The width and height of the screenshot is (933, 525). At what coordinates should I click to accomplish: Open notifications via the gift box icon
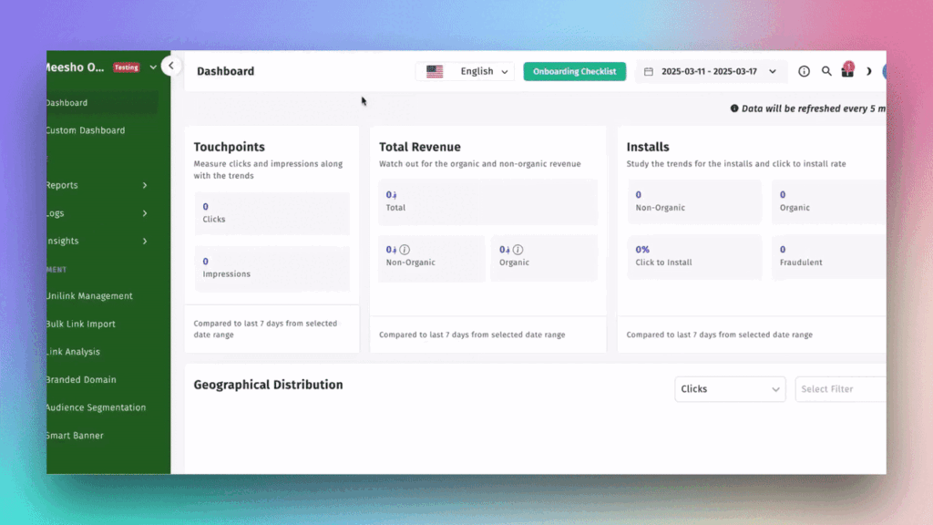point(847,72)
